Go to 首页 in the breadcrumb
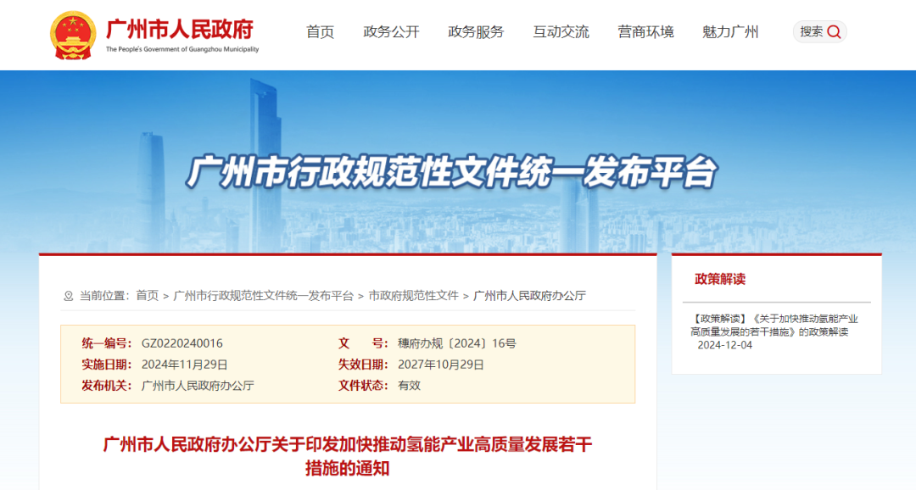 (148, 296)
